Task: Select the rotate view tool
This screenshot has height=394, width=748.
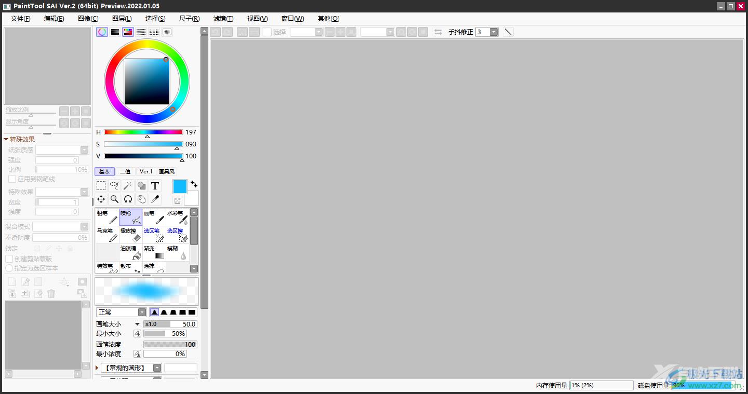Action: (x=128, y=199)
